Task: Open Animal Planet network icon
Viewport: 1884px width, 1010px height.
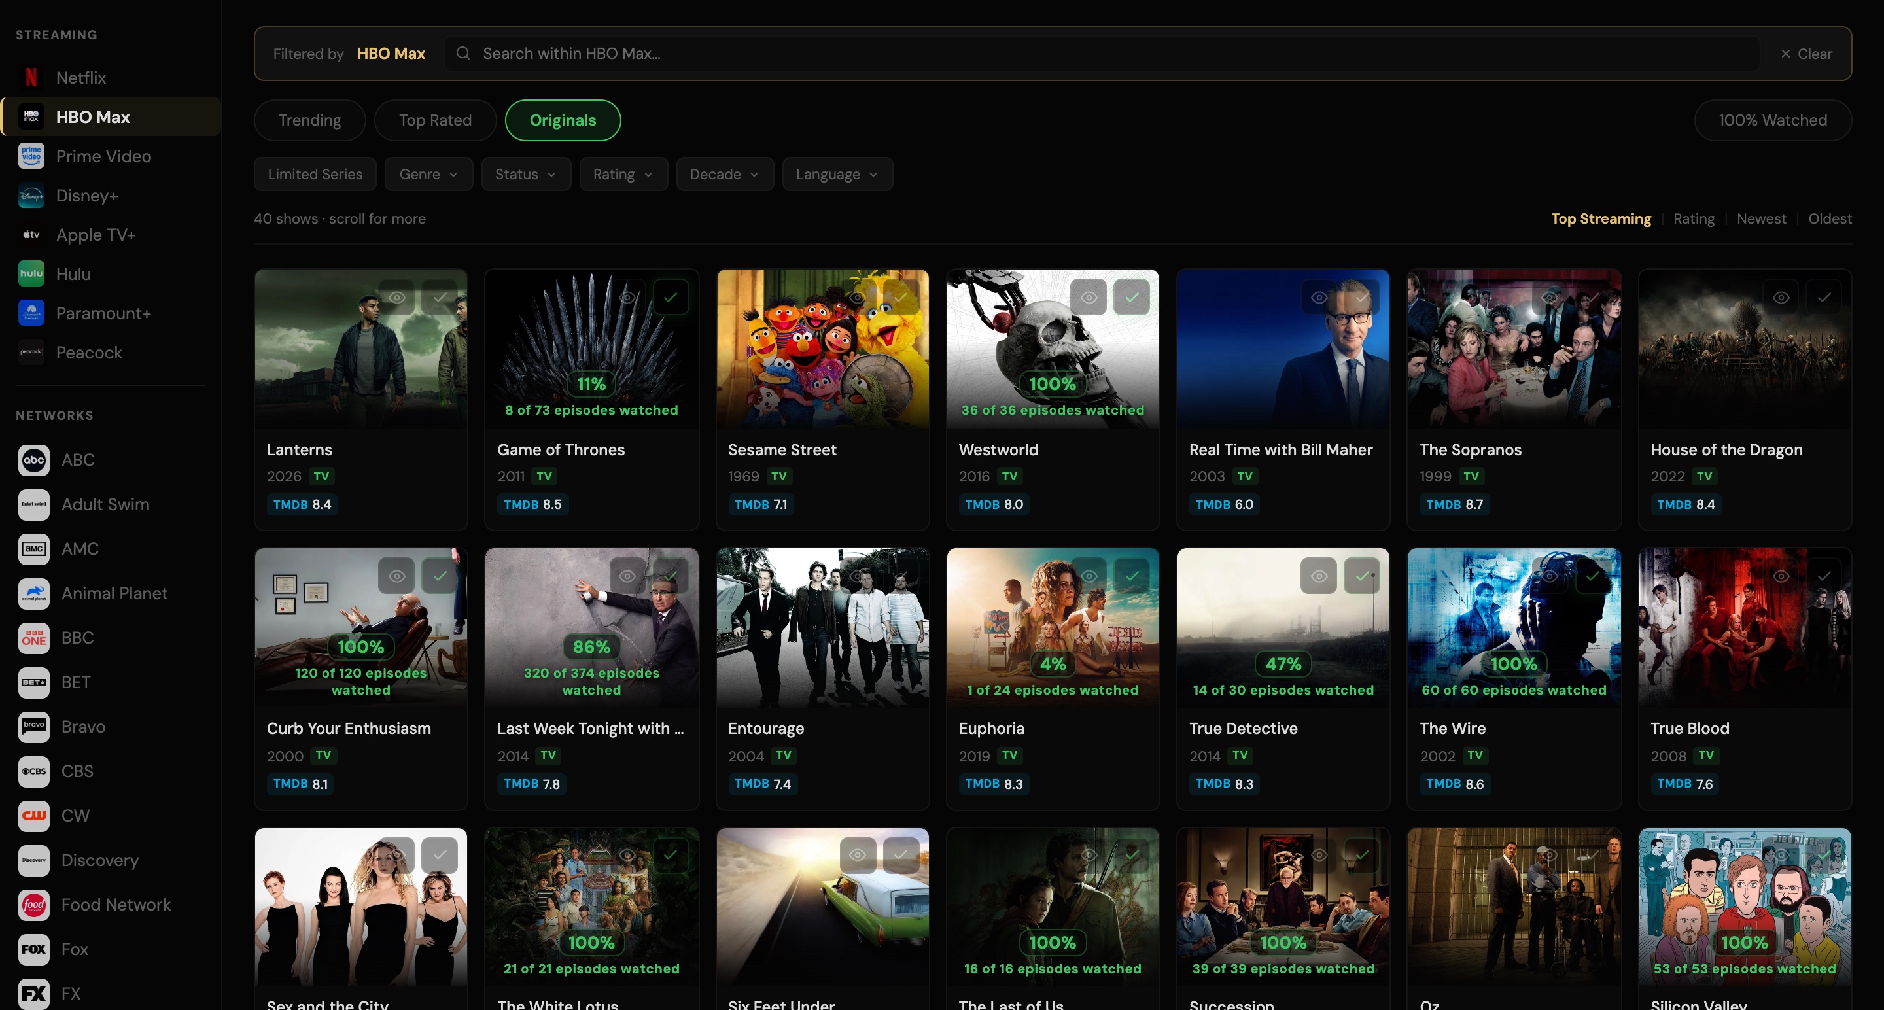Action: coord(33,593)
